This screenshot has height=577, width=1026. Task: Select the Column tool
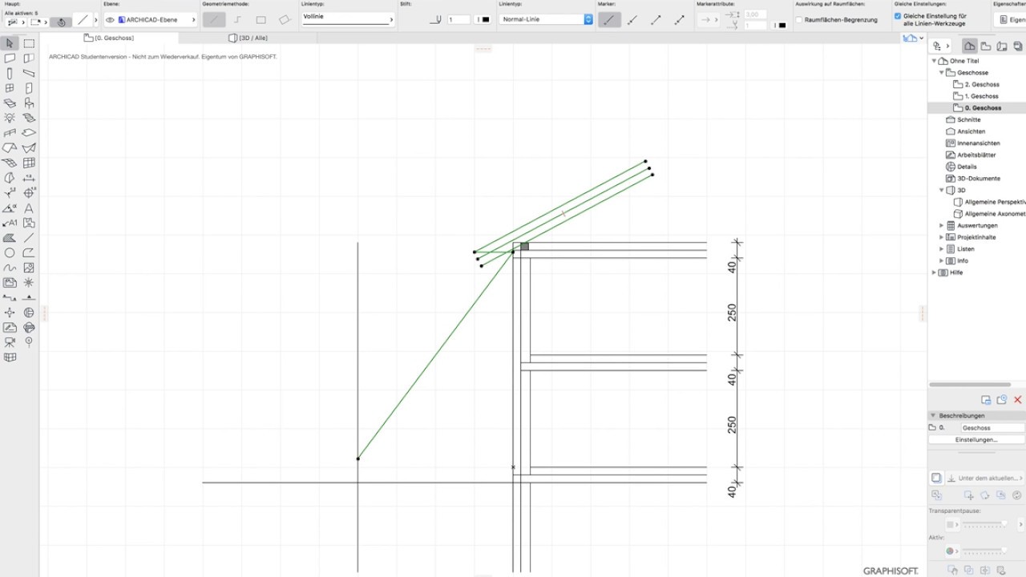tap(10, 73)
